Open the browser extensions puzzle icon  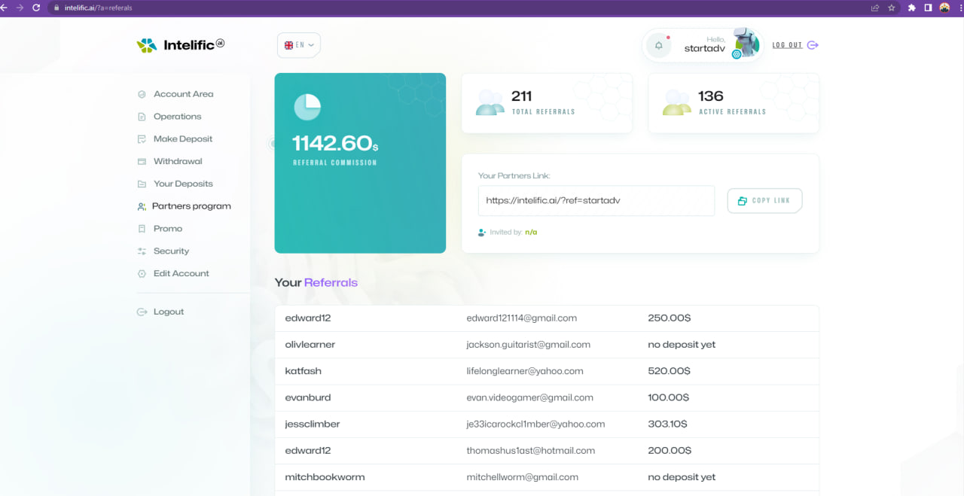point(911,8)
